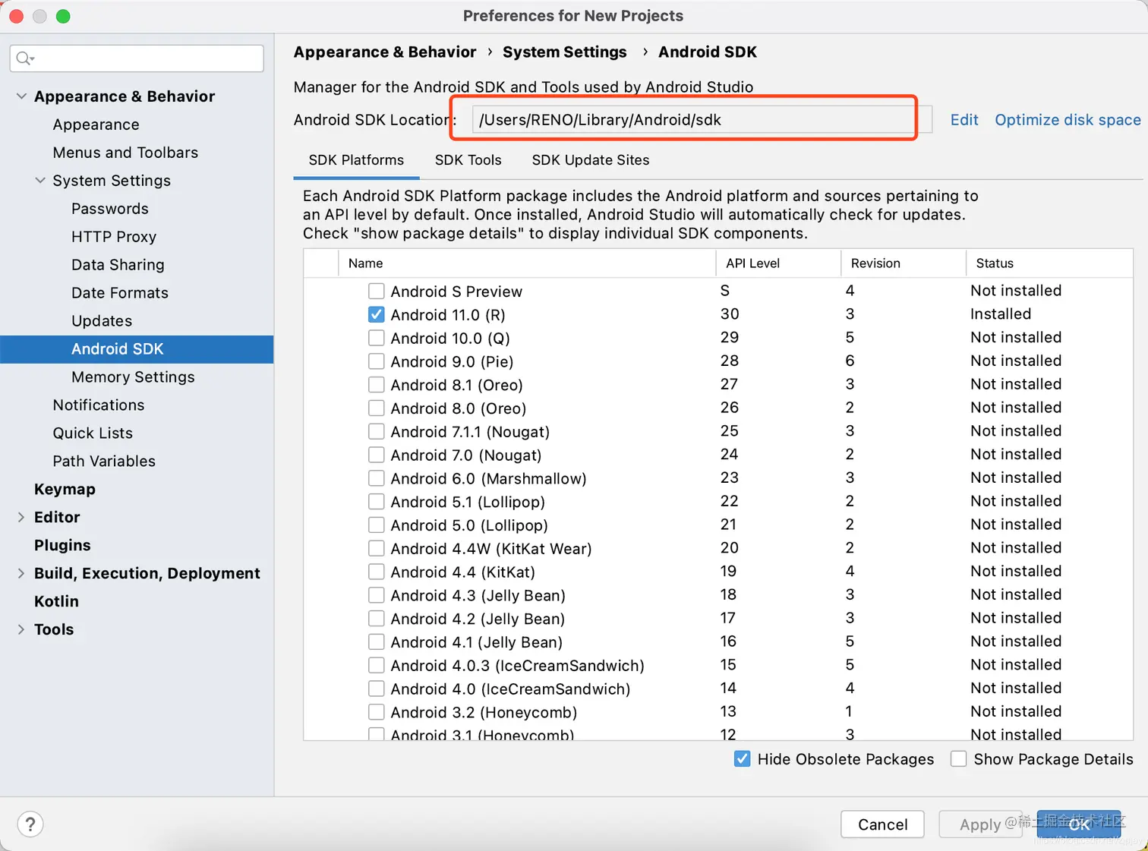Viewport: 1148px width, 851px height.
Task: Sort by the Revision column header
Action: pyautogui.click(x=904, y=263)
